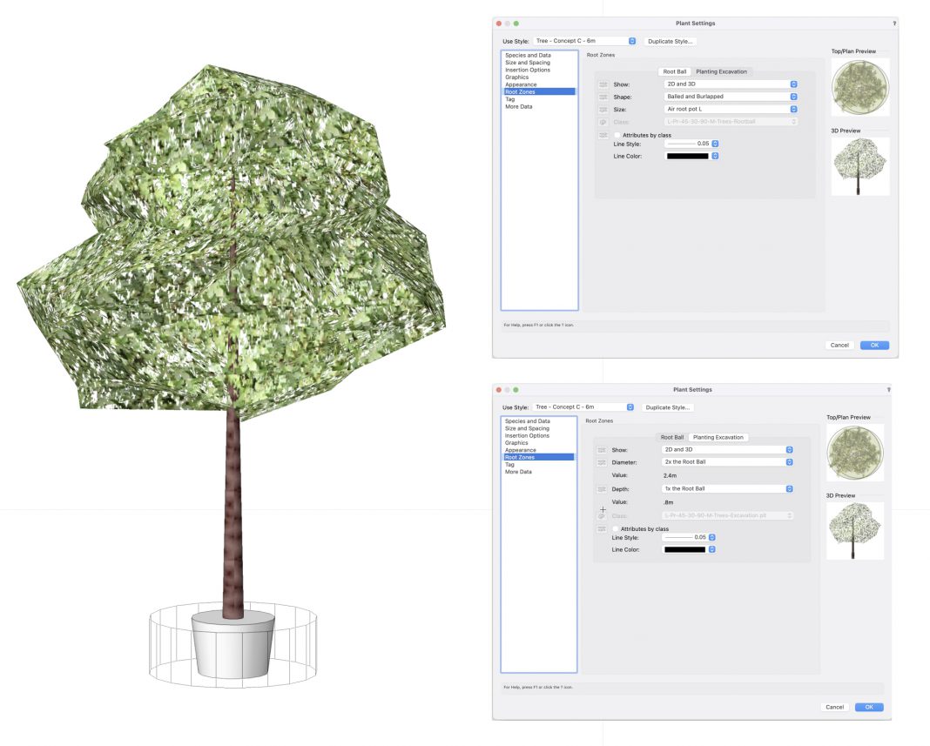Open the Size dropdown showing Air root pot L
The height and width of the screenshot is (746, 930).
731,110
